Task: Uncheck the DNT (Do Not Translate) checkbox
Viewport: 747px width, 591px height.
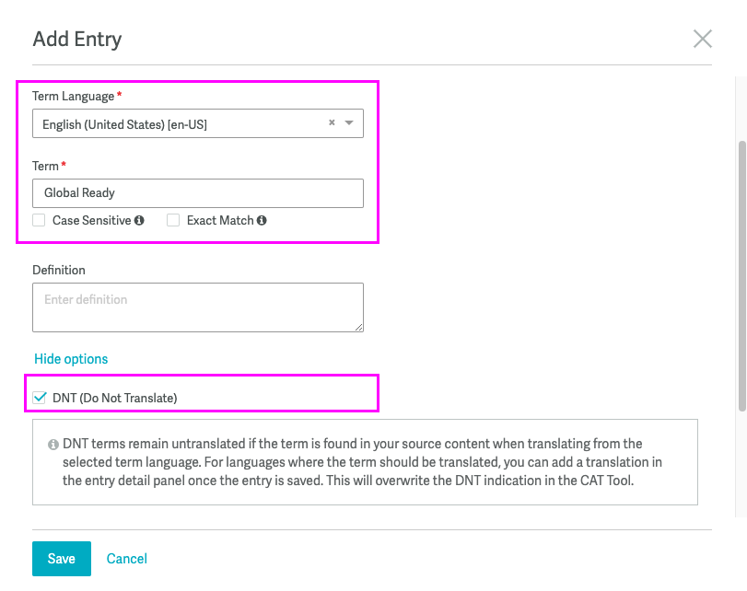Action: click(x=40, y=398)
